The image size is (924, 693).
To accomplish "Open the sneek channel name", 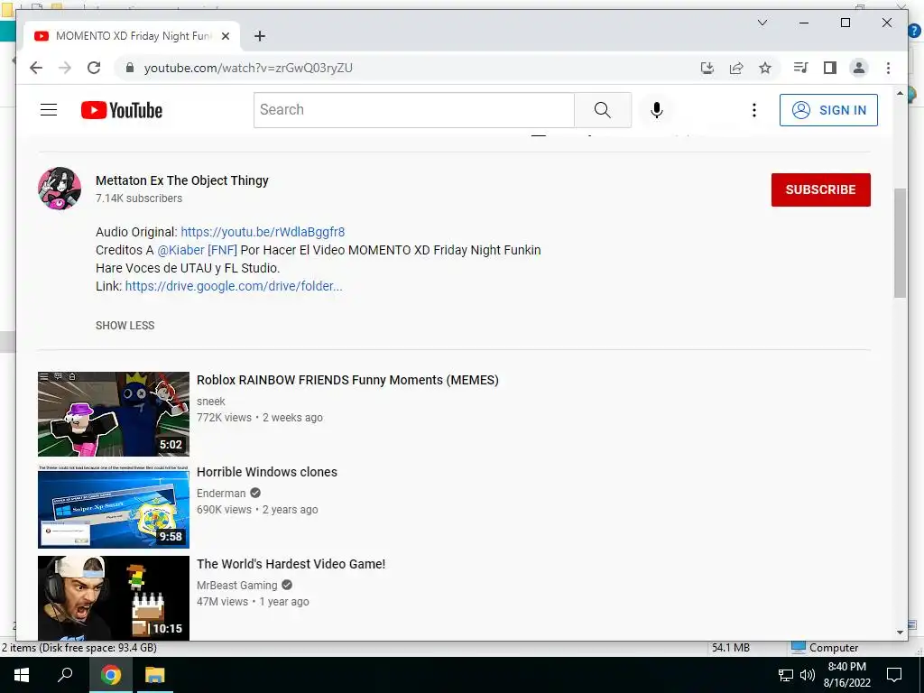I will (x=211, y=402).
